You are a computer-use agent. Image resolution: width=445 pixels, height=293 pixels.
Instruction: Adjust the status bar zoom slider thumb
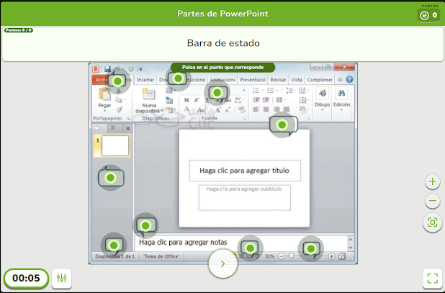[x=291, y=256]
